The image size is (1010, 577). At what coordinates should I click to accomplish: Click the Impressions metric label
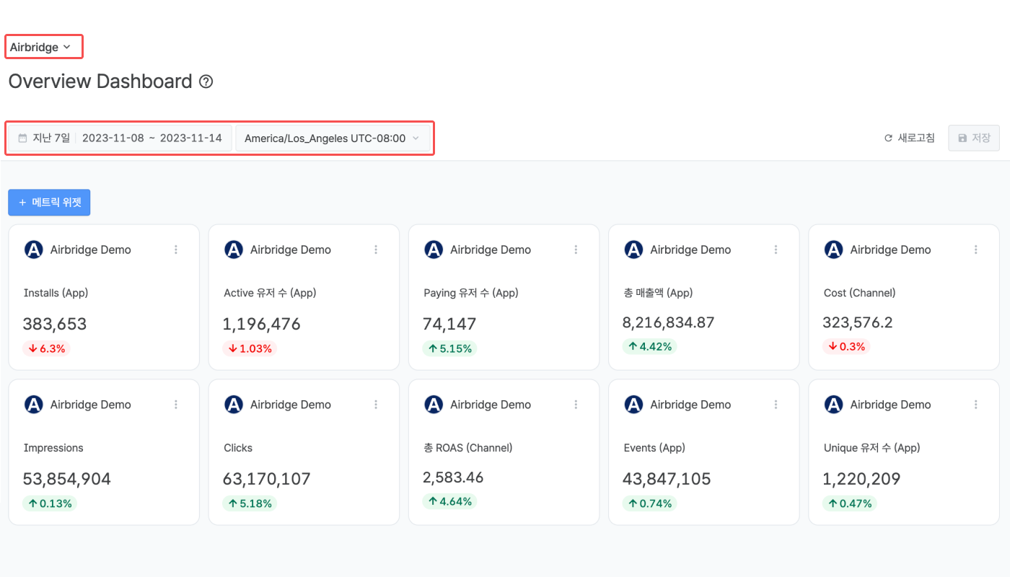pos(53,448)
